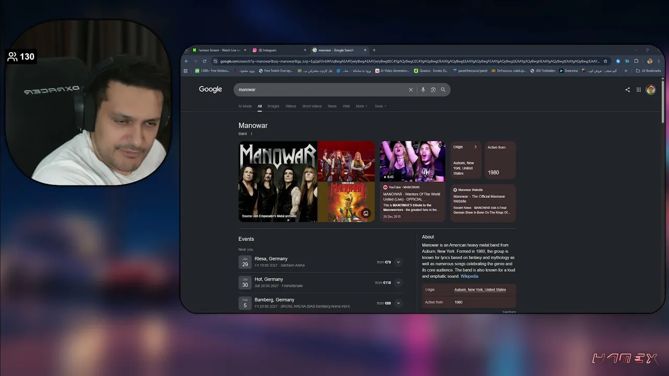Open three-dot options next to Band
The height and width of the screenshot is (376, 669).
[251, 134]
